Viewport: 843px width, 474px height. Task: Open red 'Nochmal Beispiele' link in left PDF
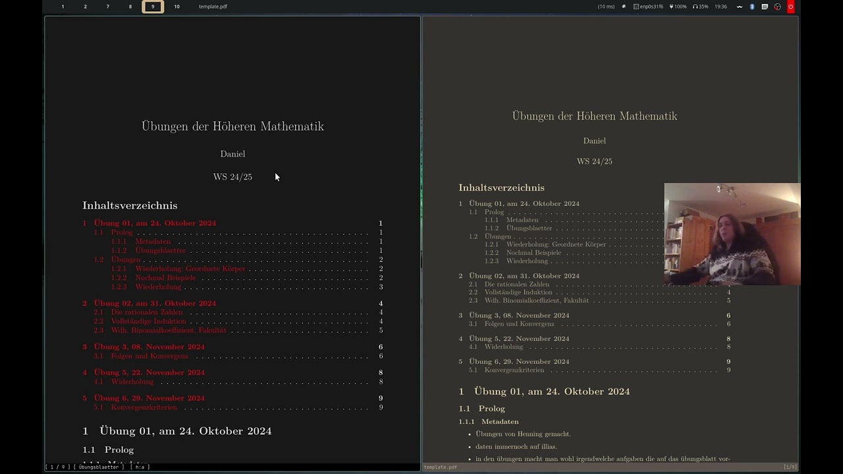tap(166, 278)
